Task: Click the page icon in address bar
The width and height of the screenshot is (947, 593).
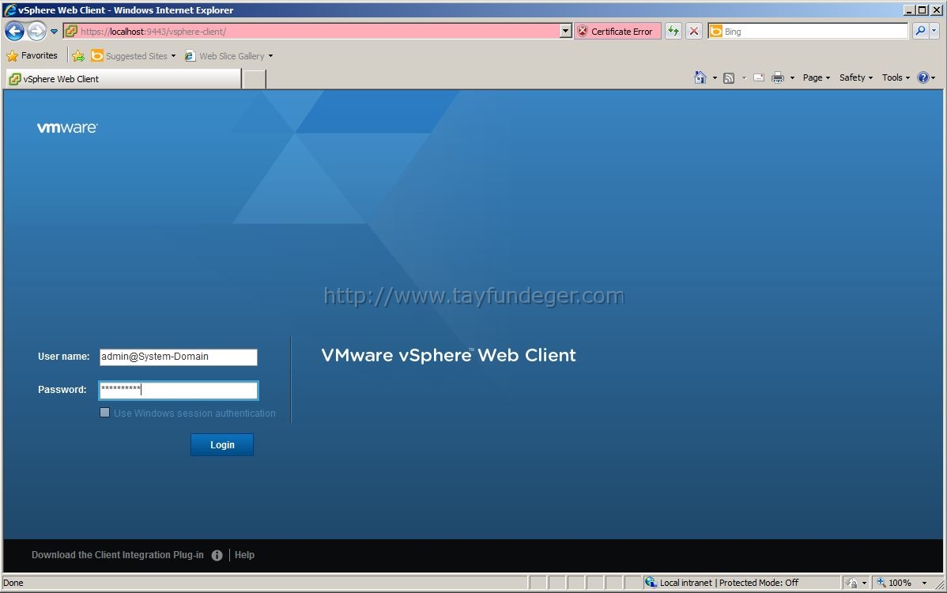Action: pyautogui.click(x=70, y=32)
